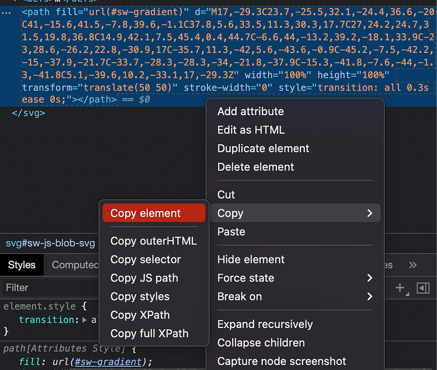Click the ellipsis icon beside the path element

tap(6, 13)
